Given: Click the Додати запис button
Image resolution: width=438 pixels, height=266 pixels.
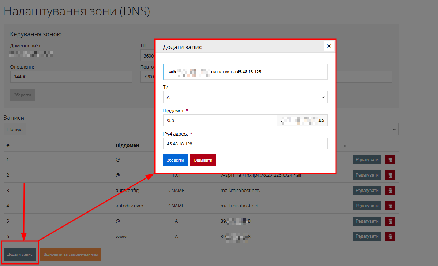Looking at the screenshot, I should pos(20,254).
